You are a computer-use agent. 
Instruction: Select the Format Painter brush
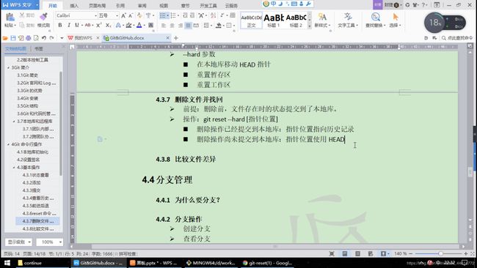pyautogui.click(x=44, y=17)
